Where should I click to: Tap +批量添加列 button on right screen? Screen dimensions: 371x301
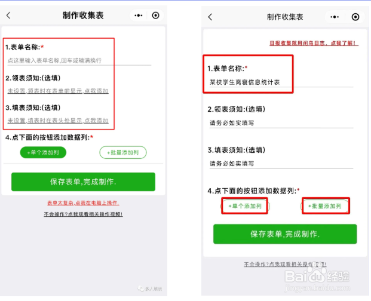(x=326, y=206)
